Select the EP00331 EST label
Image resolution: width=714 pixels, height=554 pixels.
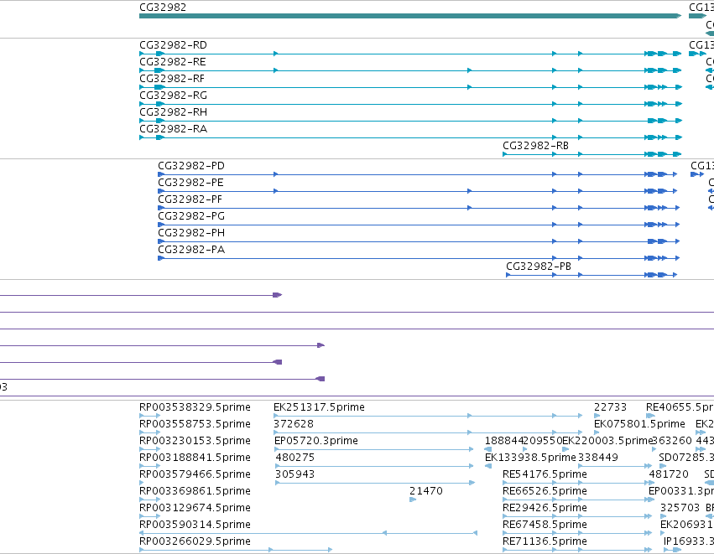click(x=681, y=491)
